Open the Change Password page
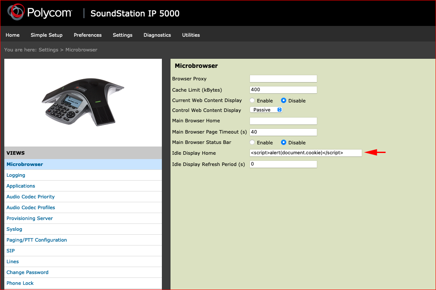The height and width of the screenshot is (290, 436). point(83,272)
